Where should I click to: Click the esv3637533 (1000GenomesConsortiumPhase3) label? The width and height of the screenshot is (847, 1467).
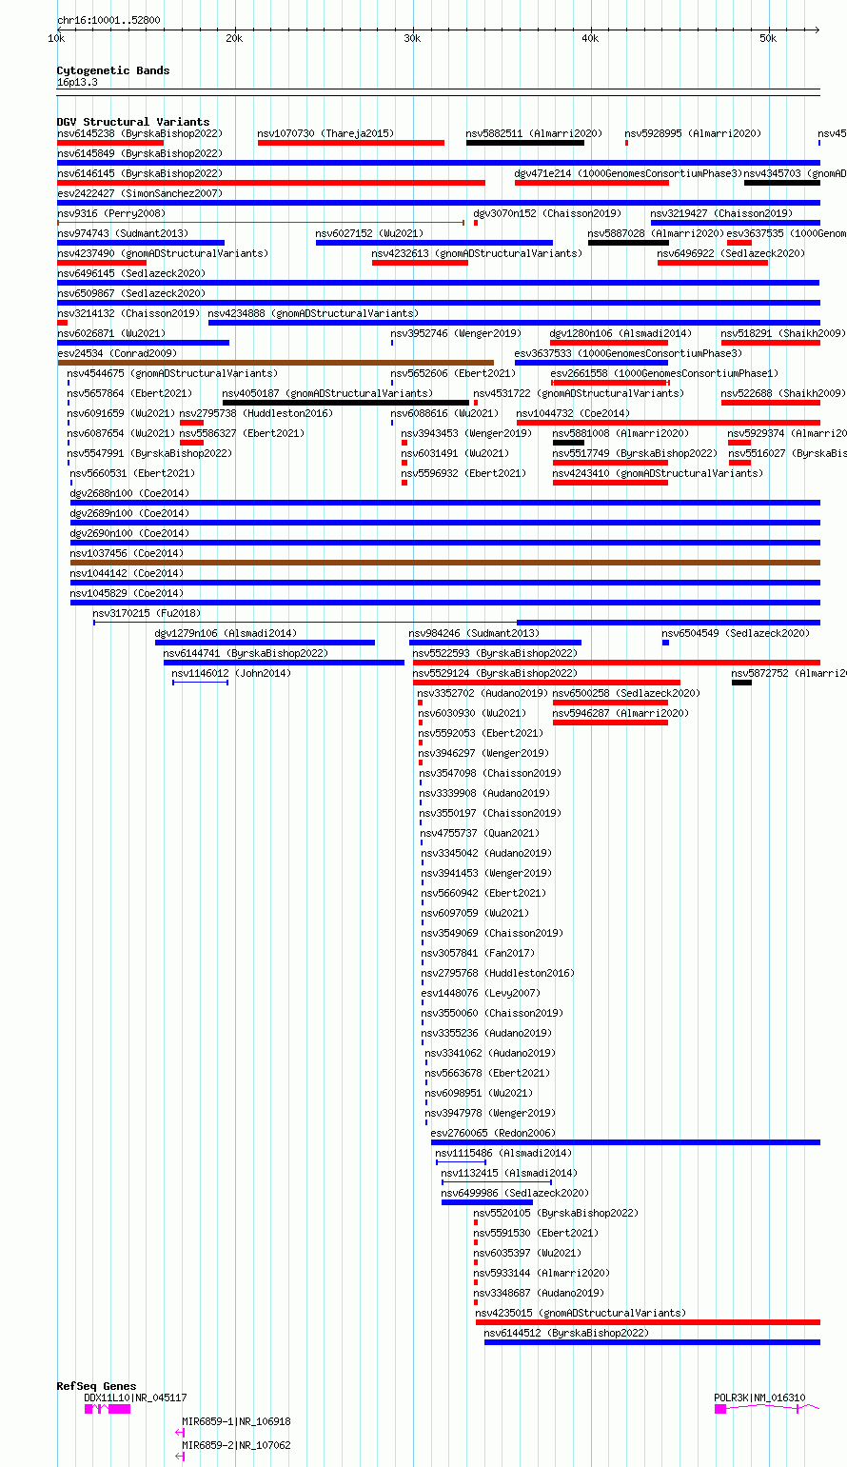click(628, 354)
